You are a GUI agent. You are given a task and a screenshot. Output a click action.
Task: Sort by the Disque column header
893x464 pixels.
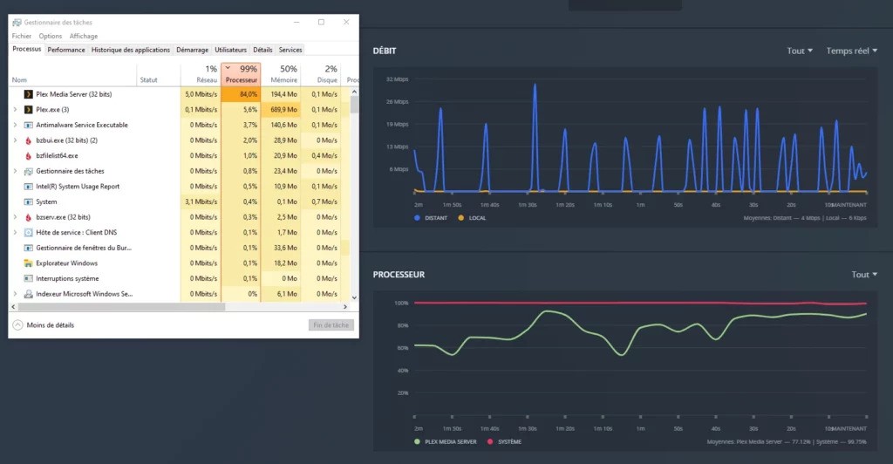click(x=321, y=74)
